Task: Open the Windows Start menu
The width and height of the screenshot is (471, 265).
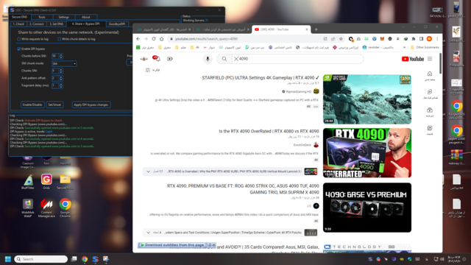Action: [x=8, y=259]
